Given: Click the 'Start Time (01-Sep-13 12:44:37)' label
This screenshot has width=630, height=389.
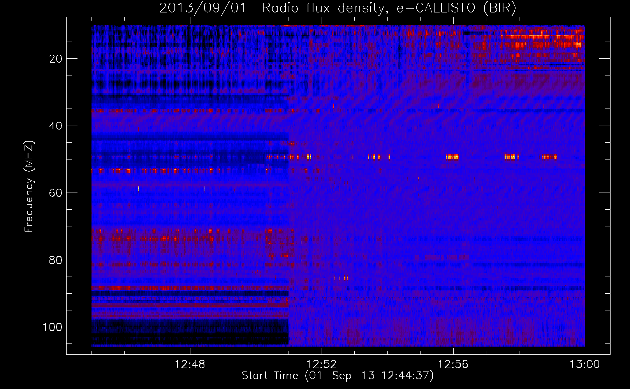Looking at the screenshot, I should tap(338, 376).
